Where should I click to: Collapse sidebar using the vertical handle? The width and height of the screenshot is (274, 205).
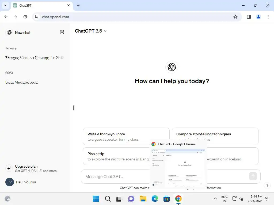click(x=74, y=108)
